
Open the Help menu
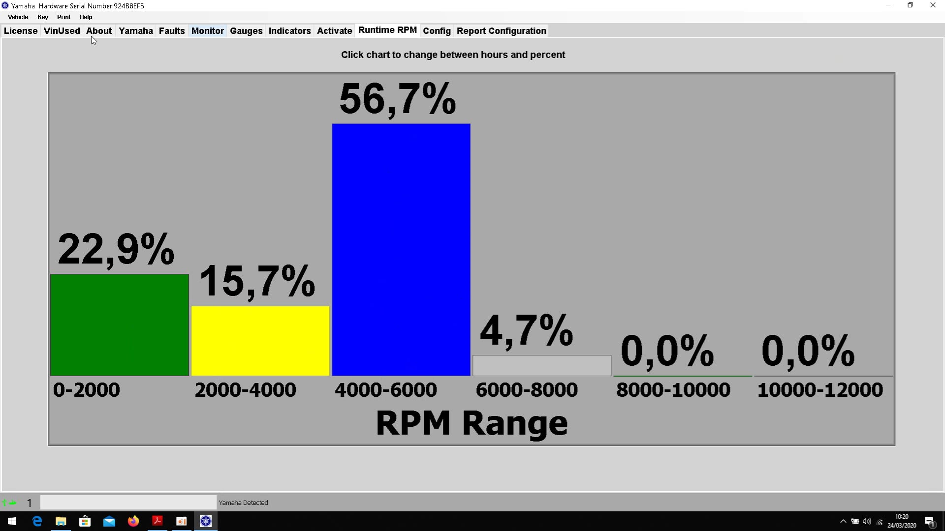coord(86,17)
